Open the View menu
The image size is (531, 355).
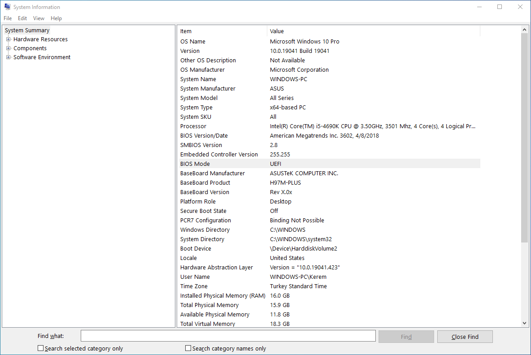pos(39,18)
